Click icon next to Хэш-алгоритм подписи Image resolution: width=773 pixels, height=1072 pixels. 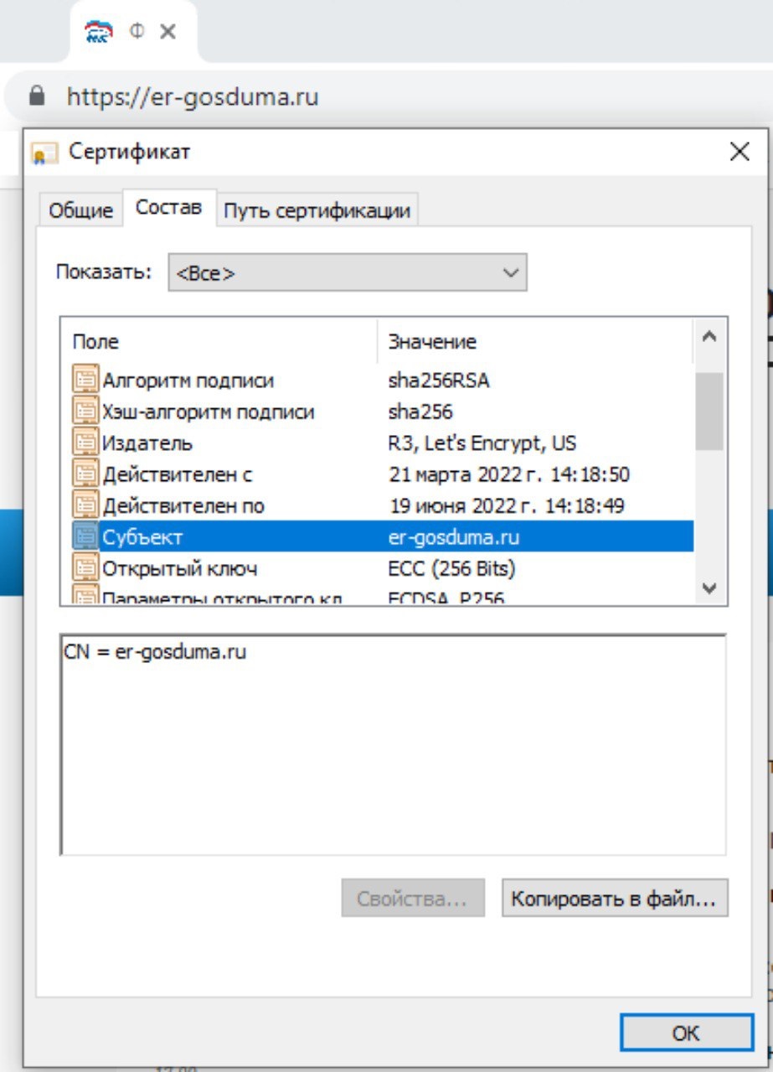point(85,412)
